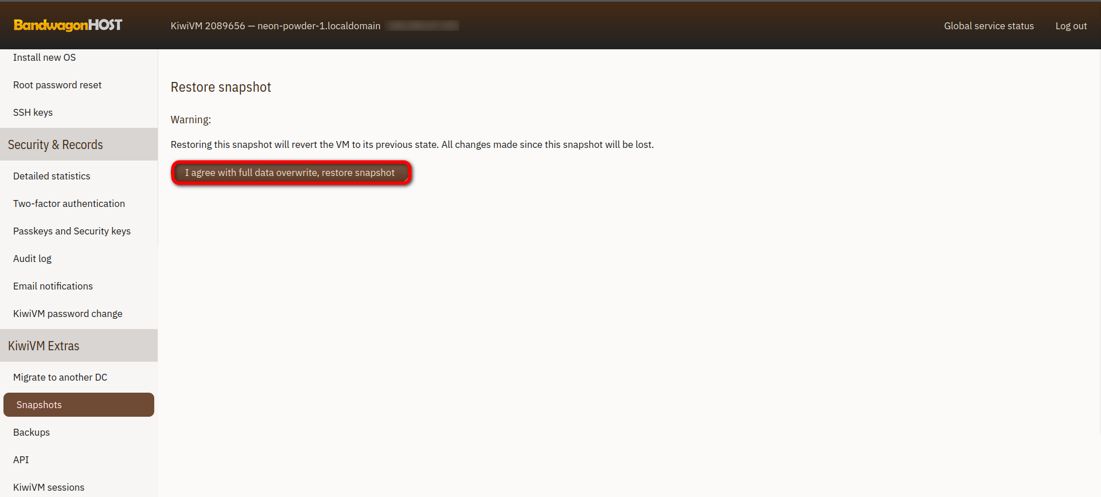The width and height of the screenshot is (1101, 497).
Task: Open Install new OS page
Action: [x=44, y=57]
